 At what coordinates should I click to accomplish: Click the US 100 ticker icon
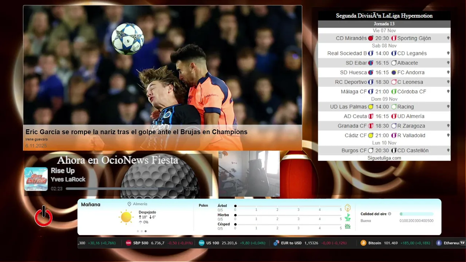201,243
